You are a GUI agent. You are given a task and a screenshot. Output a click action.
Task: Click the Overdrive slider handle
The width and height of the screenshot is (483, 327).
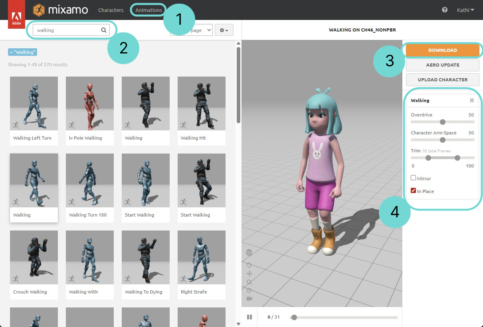coord(442,122)
